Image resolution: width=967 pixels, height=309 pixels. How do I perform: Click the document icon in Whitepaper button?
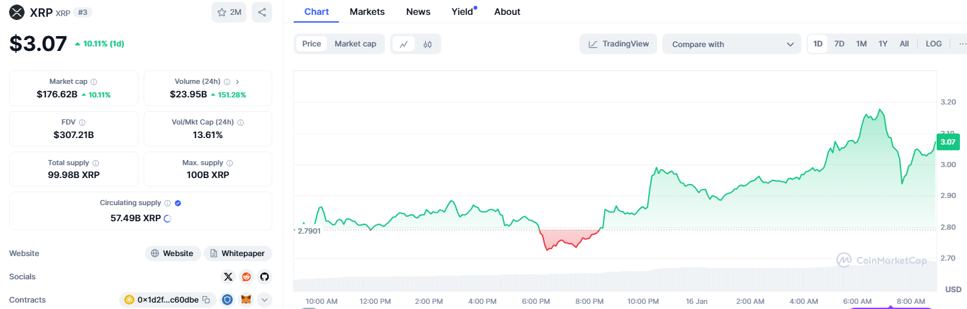point(213,254)
